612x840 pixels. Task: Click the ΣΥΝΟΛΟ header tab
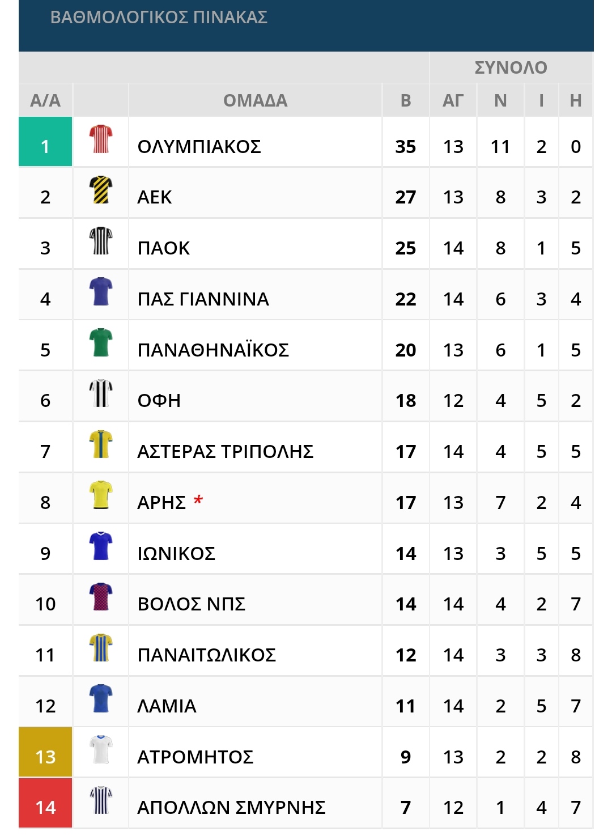pos(511,67)
